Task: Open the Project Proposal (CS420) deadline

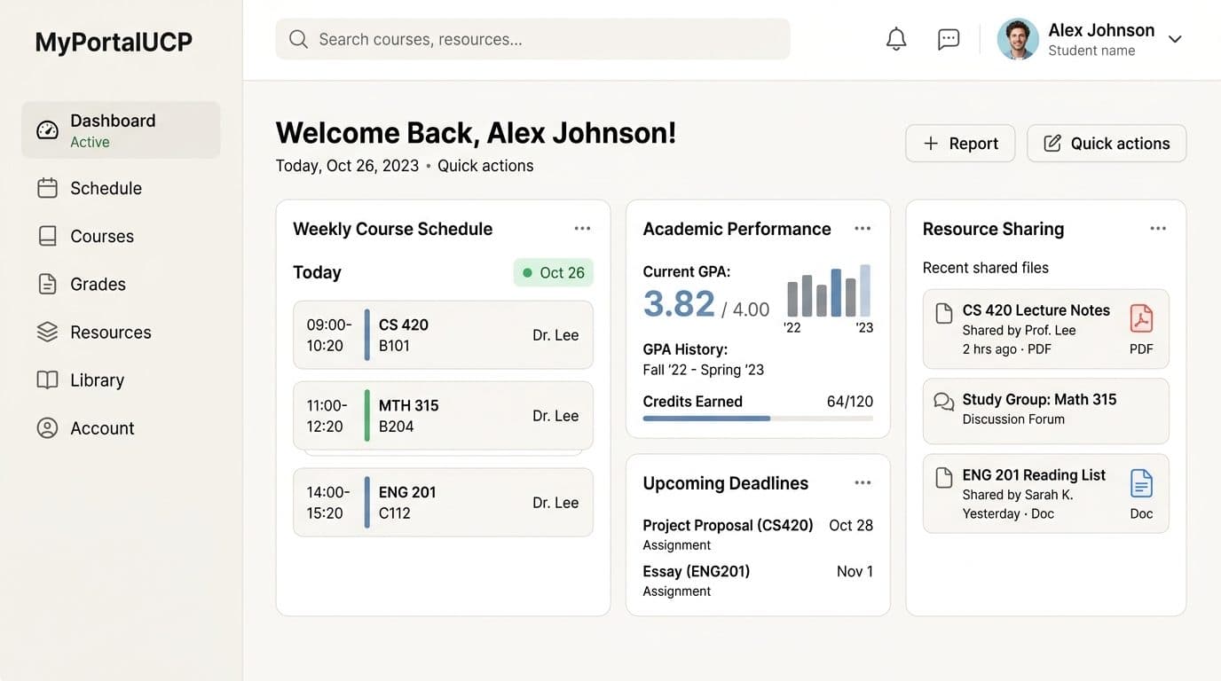Action: [758, 535]
